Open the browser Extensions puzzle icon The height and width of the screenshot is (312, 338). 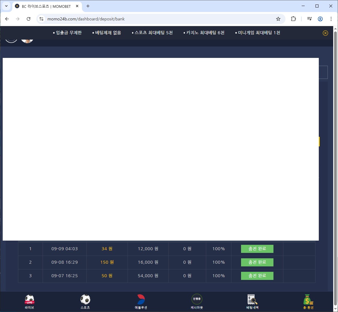(x=293, y=19)
